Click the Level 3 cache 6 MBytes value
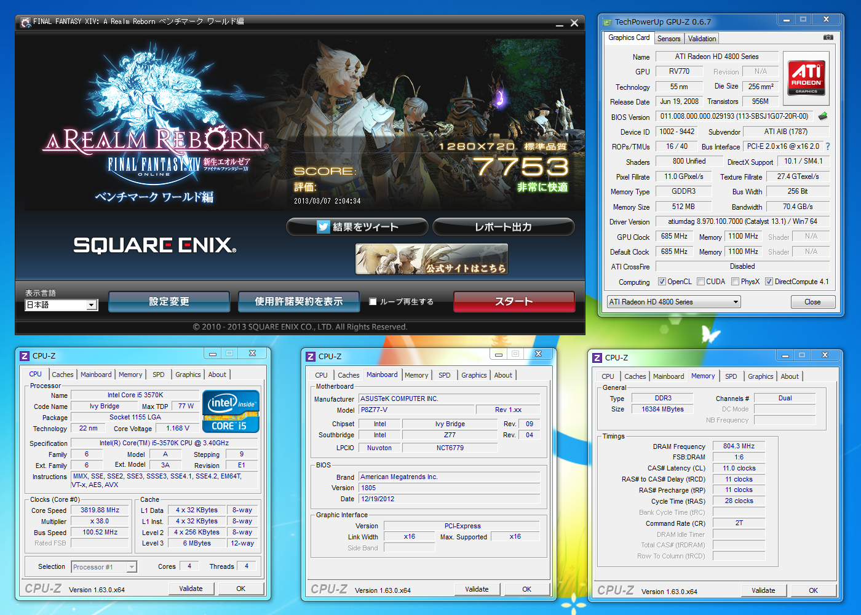 pos(197,543)
